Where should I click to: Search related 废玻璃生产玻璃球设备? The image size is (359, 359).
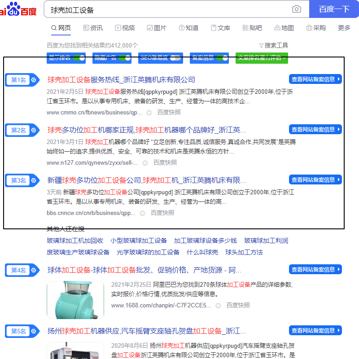pyautogui.click(x=78, y=252)
